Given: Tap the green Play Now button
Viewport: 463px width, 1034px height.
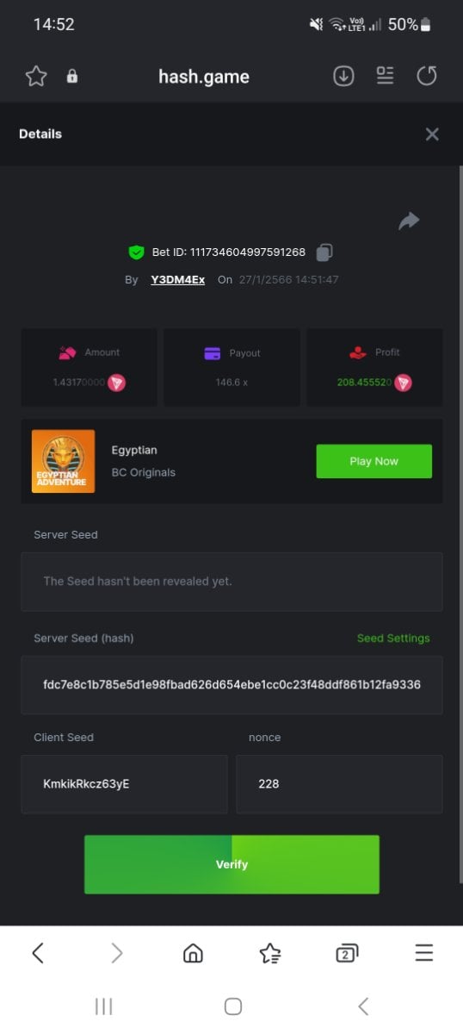Looking at the screenshot, I should (x=374, y=461).
